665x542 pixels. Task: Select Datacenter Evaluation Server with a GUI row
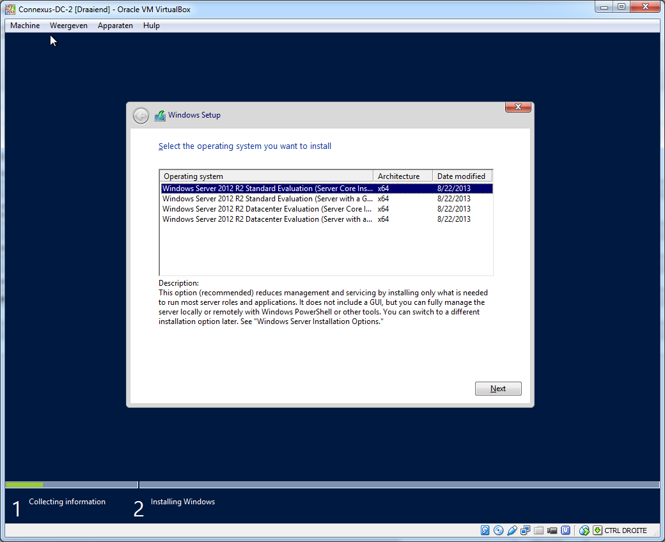pos(327,219)
